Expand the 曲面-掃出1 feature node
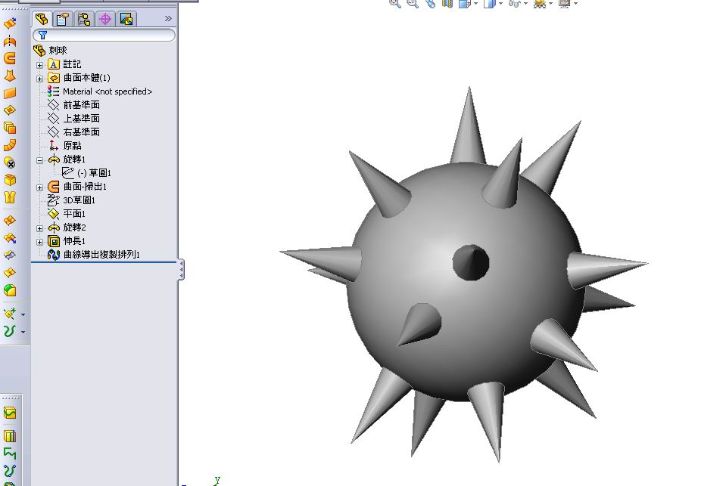 40,187
